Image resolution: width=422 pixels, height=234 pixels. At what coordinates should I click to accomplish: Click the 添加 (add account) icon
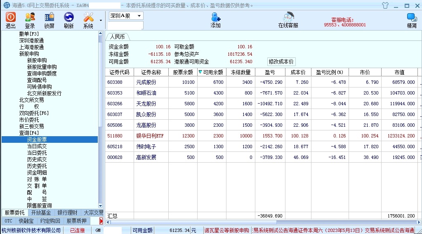click(x=215, y=20)
